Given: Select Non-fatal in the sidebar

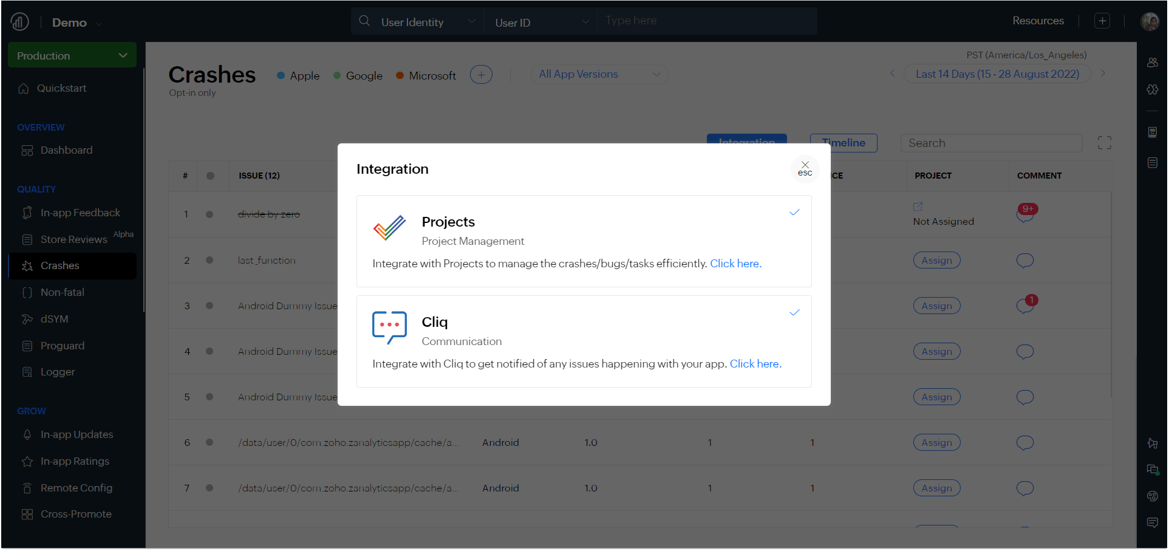Looking at the screenshot, I should (x=62, y=292).
